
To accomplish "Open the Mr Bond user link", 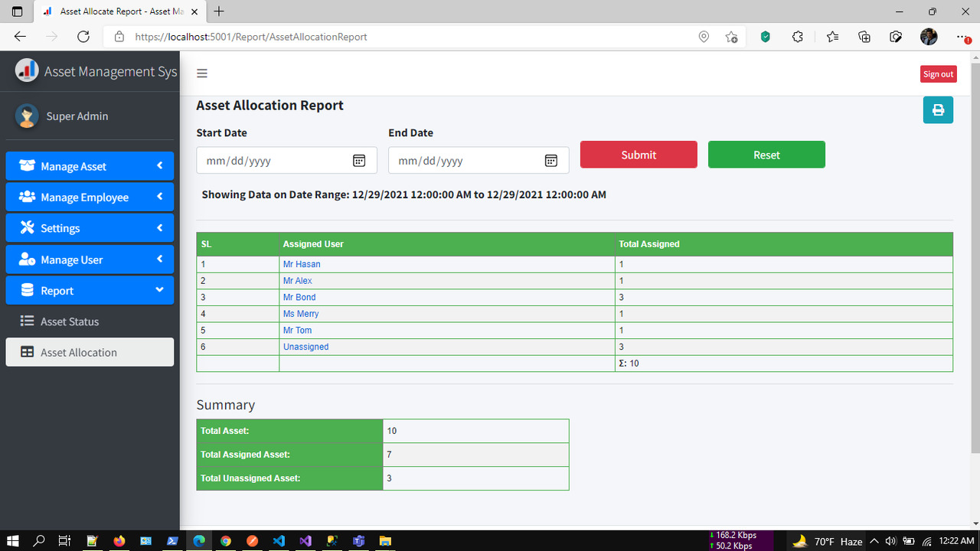I will click(x=299, y=297).
